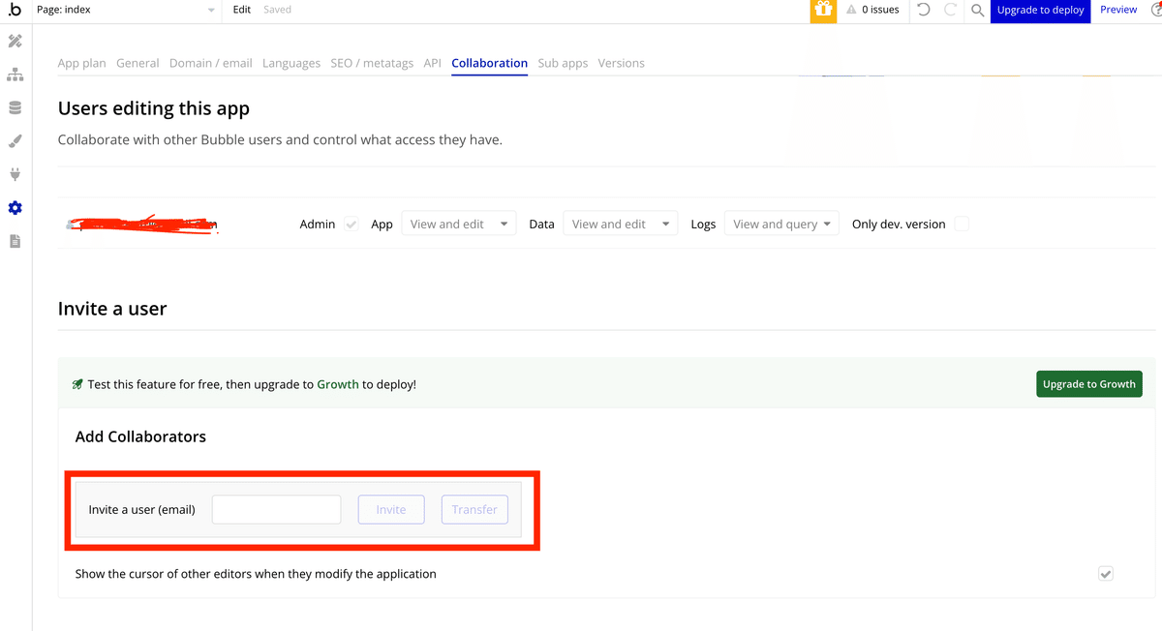This screenshot has height=631, width=1162.
Task: Open the Data permission dropdown
Action: 620,224
